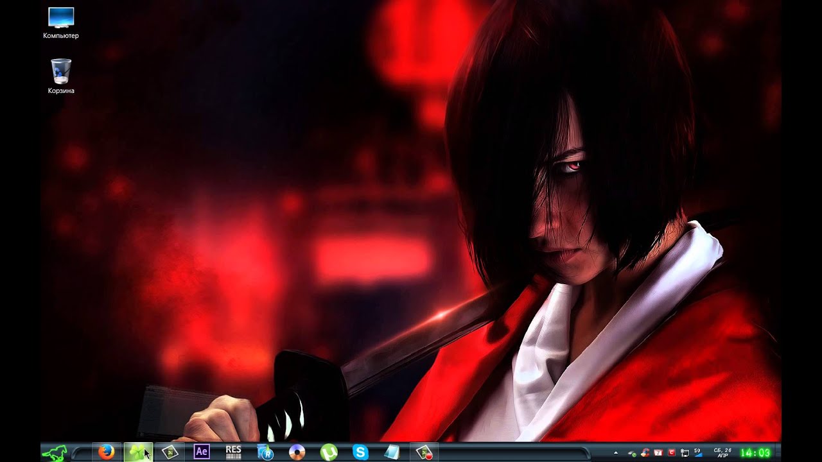Viewport: 822px width, 462px height.
Task: Open the network connection tray icon
Action: [x=685, y=453]
